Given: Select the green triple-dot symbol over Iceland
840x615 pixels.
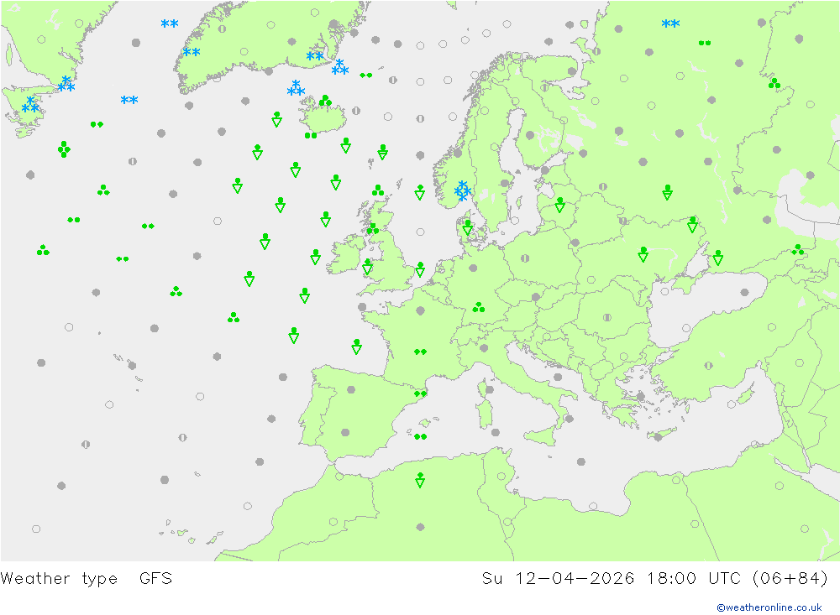Looking at the screenshot, I should (325, 101).
